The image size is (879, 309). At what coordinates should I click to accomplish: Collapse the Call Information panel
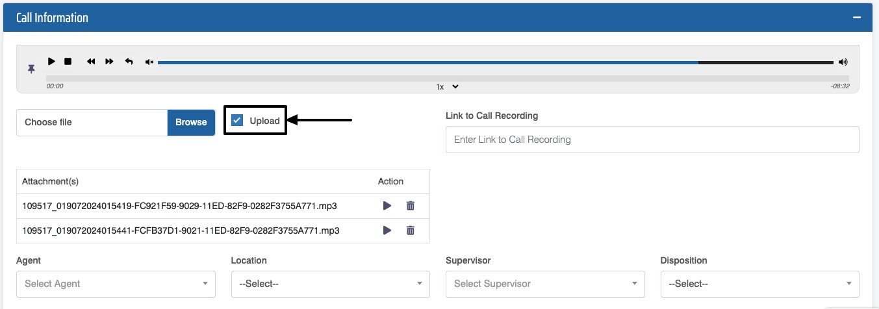[857, 18]
